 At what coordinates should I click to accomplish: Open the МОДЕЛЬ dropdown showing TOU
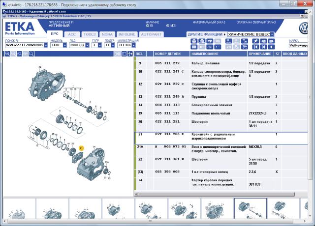pyautogui.click(x=64, y=45)
